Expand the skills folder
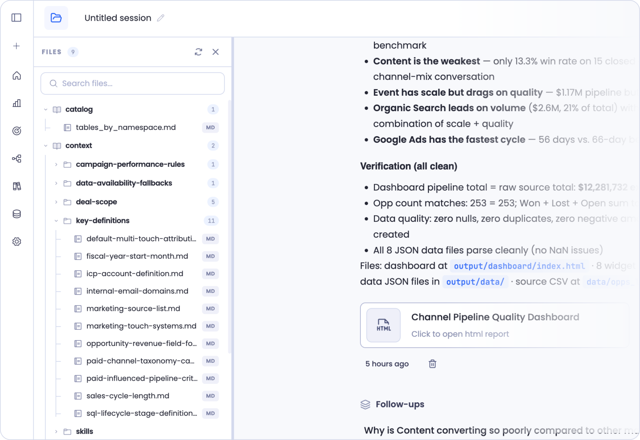640x440 pixels. pyautogui.click(x=56, y=432)
